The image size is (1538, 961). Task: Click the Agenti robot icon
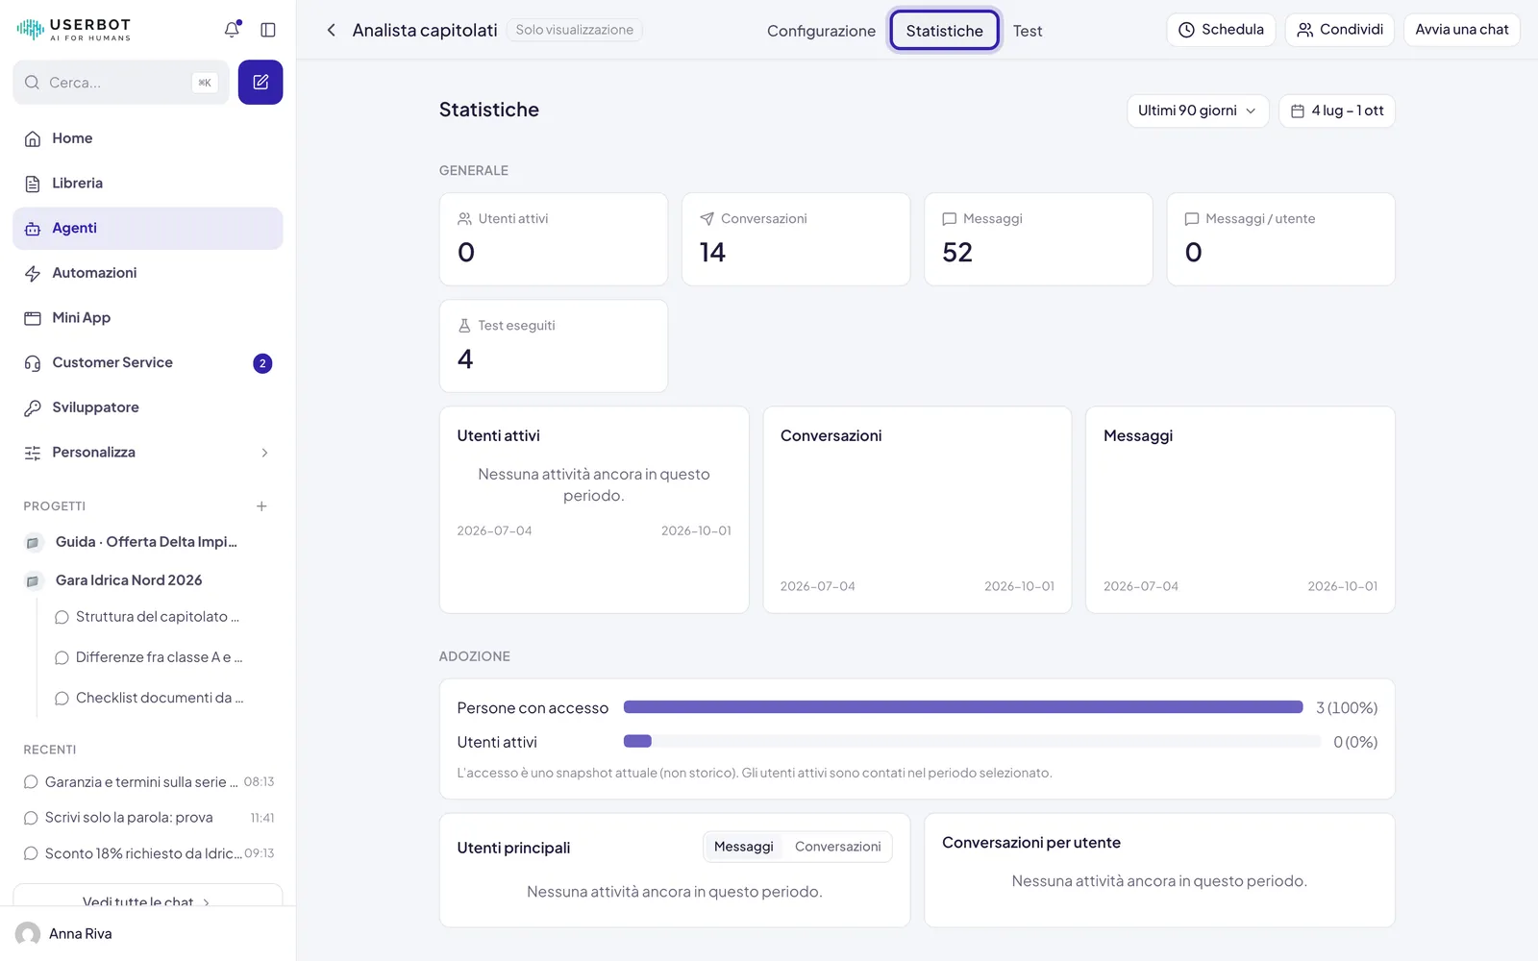33,229
